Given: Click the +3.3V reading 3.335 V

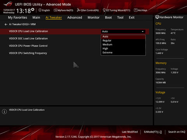Looking at the screenshot, I should tap(159, 112).
